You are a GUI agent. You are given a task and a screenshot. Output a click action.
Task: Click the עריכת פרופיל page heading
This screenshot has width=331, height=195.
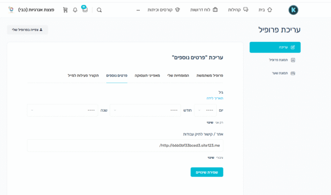[279, 30]
